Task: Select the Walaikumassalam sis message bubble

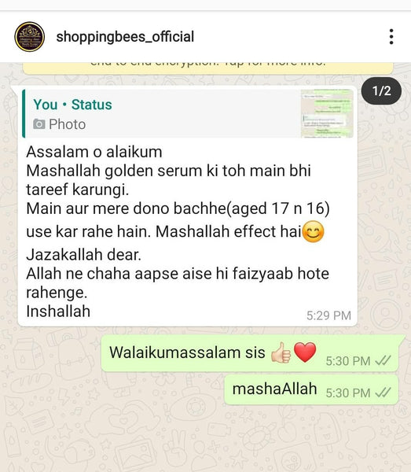Action: pyautogui.click(x=251, y=353)
